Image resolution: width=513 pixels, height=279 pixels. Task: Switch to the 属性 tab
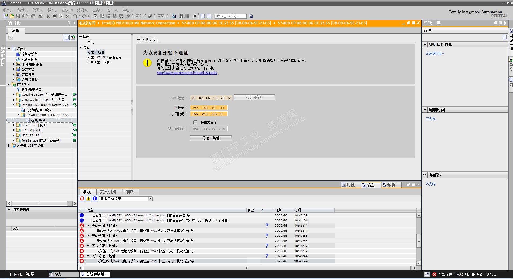(x=350, y=185)
